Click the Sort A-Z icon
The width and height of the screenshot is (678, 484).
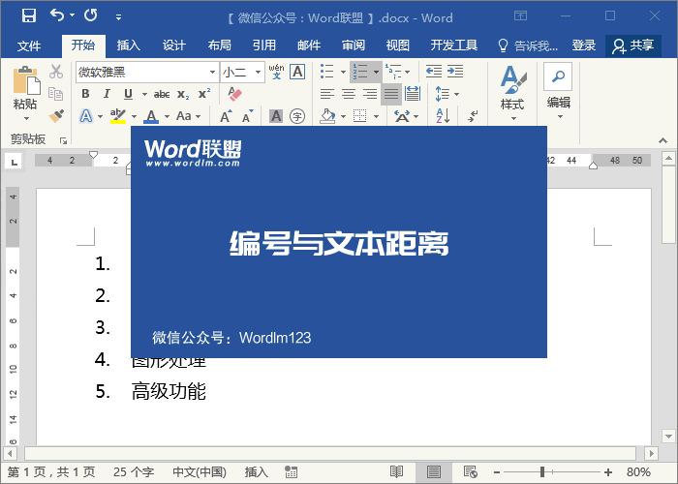[443, 116]
